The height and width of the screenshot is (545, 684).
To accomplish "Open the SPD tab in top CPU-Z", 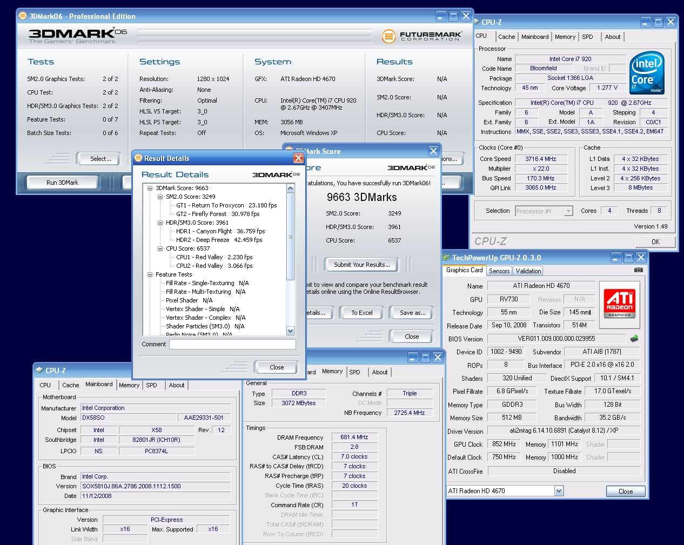I will [x=587, y=37].
